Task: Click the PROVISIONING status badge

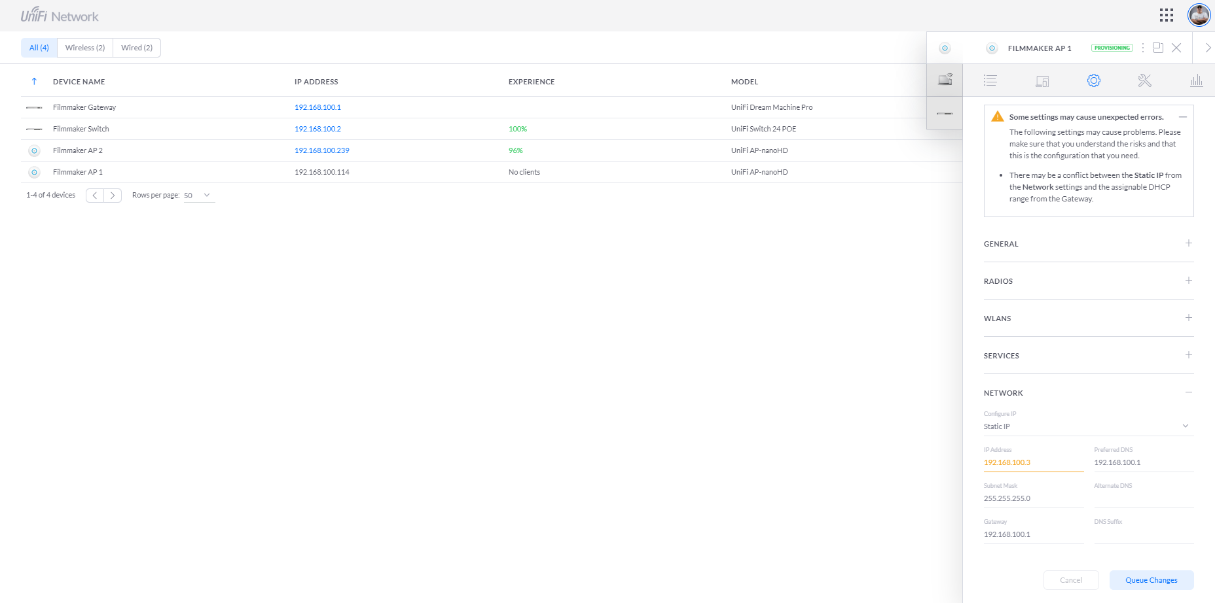Action: coord(1112,48)
